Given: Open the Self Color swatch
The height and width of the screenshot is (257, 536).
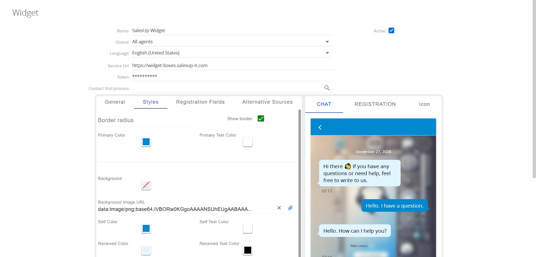Looking at the screenshot, I should click(x=146, y=229).
